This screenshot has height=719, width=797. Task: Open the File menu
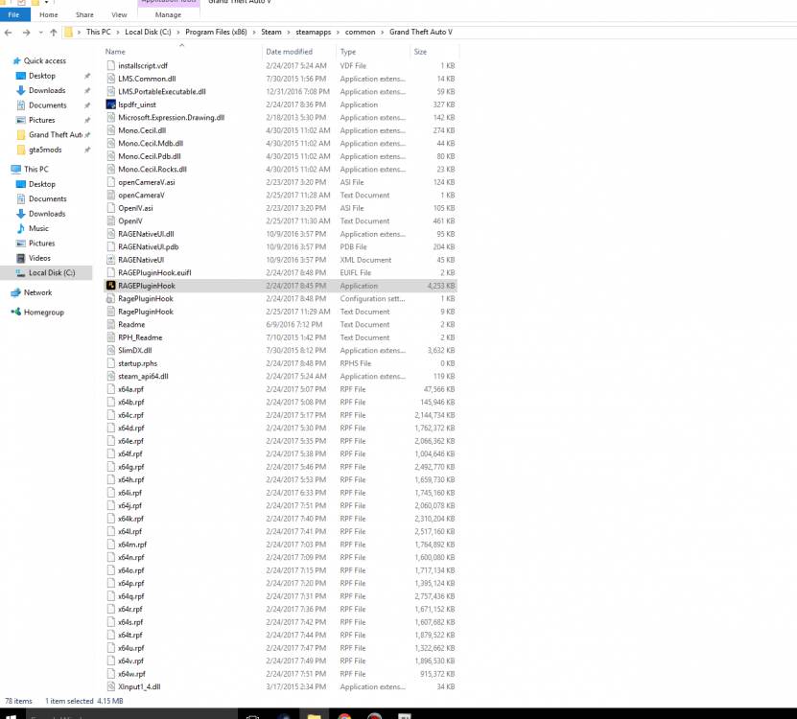[14, 14]
